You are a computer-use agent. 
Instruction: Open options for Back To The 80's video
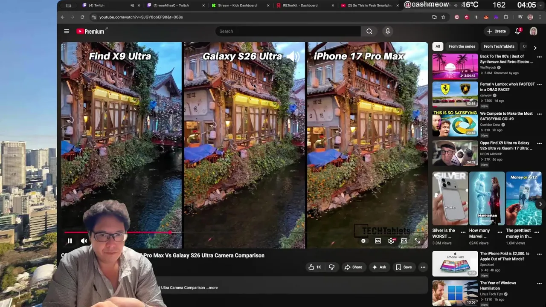[539, 57]
